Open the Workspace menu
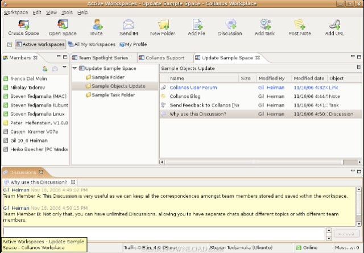The width and height of the screenshot is (364, 253). [16, 13]
